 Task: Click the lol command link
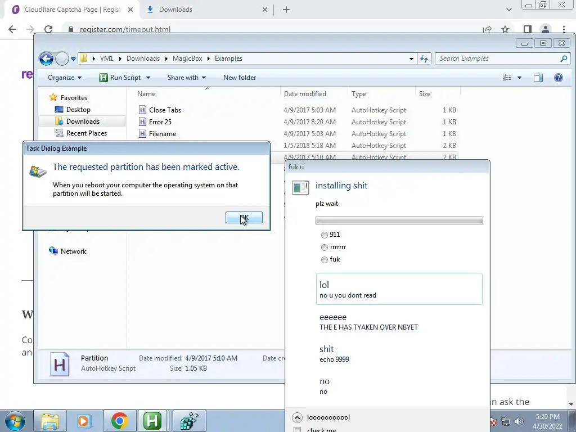[399, 289]
